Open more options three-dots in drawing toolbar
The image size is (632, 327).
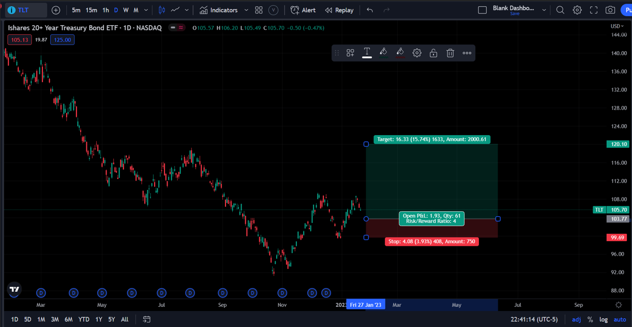click(467, 53)
